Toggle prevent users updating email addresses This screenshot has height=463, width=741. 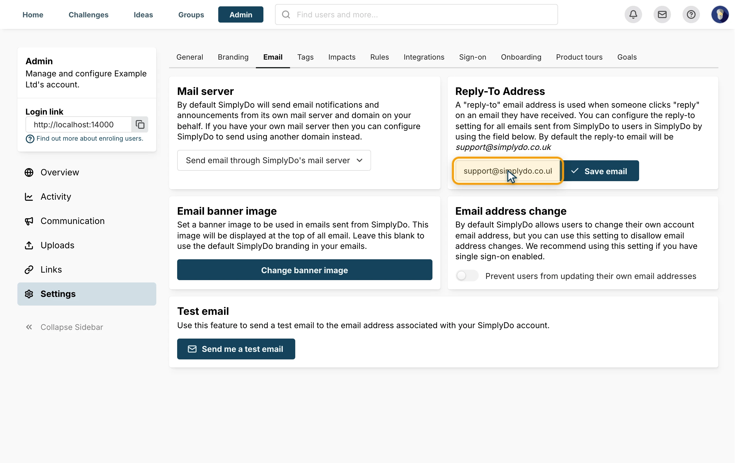pos(467,275)
